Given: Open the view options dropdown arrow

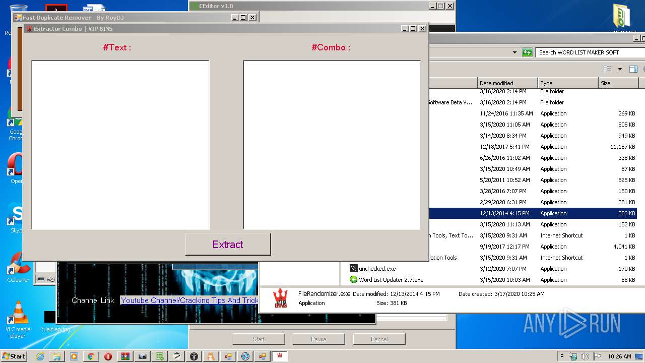Looking at the screenshot, I should [620, 69].
